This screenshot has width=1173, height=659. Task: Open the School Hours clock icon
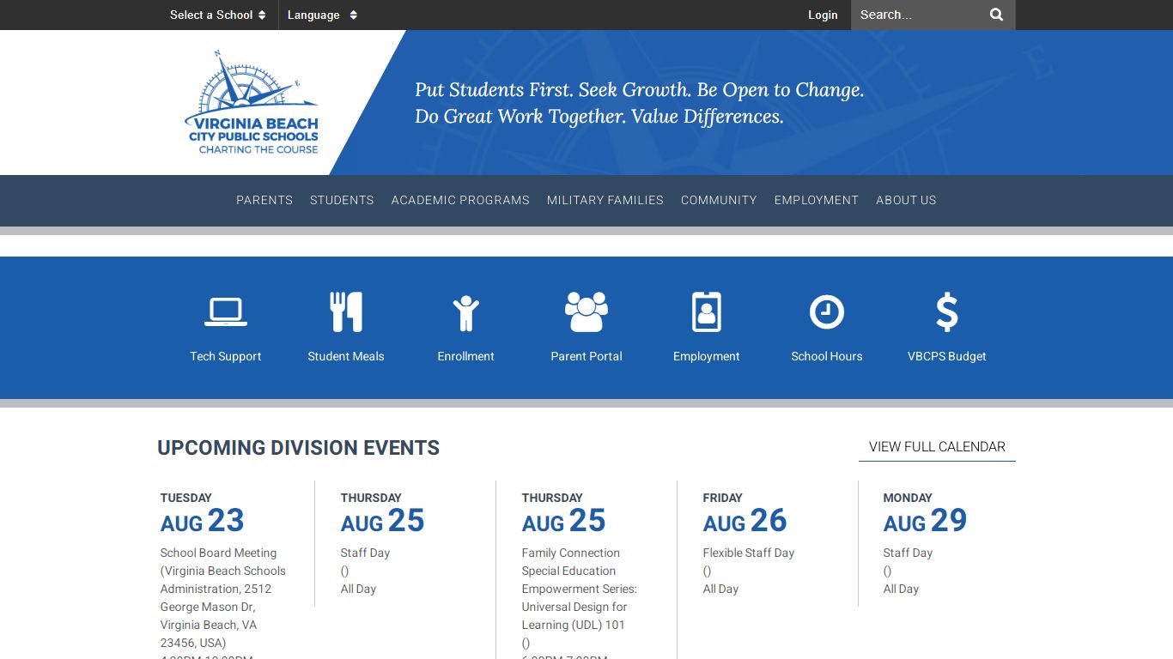pyautogui.click(x=827, y=312)
